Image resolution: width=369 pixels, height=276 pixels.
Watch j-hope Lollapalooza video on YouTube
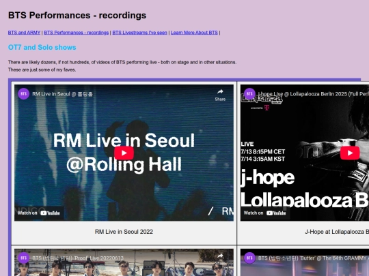pyautogui.click(x=264, y=213)
